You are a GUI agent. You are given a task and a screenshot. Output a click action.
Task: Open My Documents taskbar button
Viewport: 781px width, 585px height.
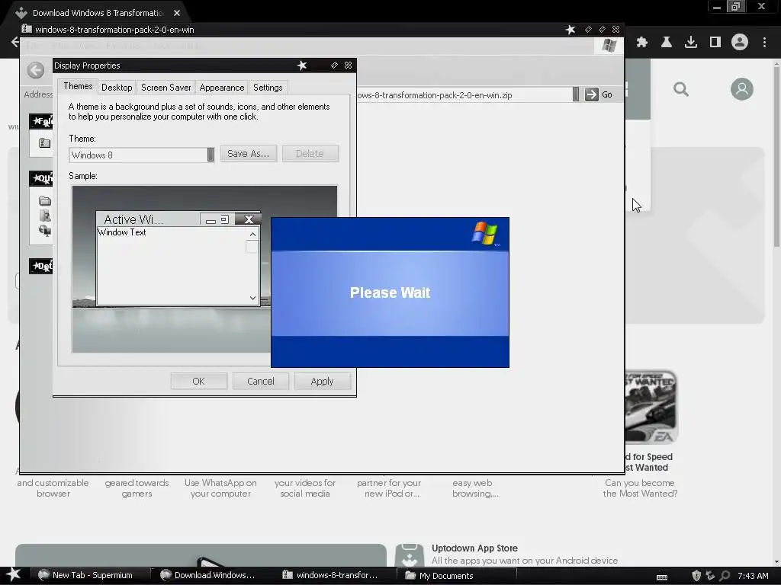(457, 576)
